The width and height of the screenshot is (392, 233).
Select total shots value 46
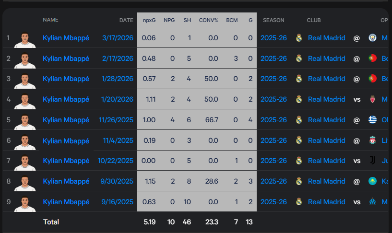point(187,222)
